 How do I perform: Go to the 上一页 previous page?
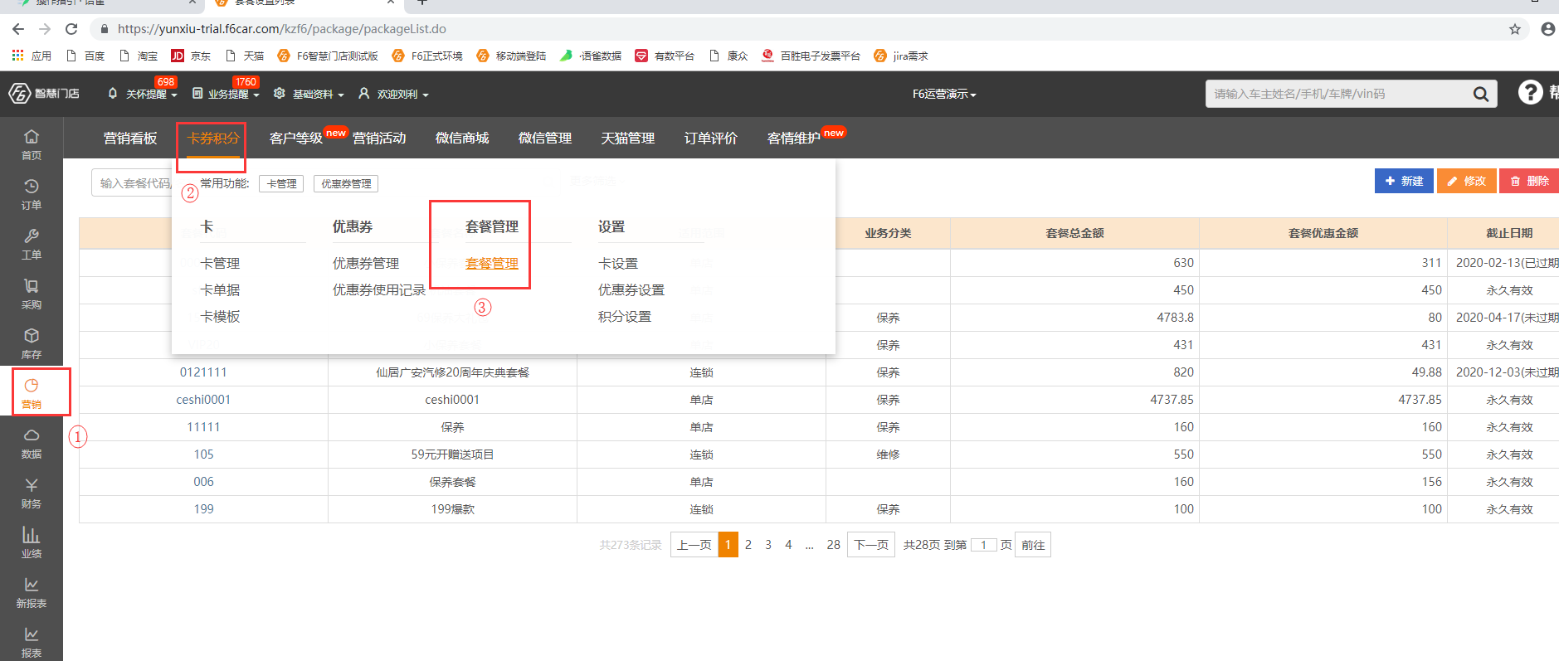pyautogui.click(x=694, y=545)
